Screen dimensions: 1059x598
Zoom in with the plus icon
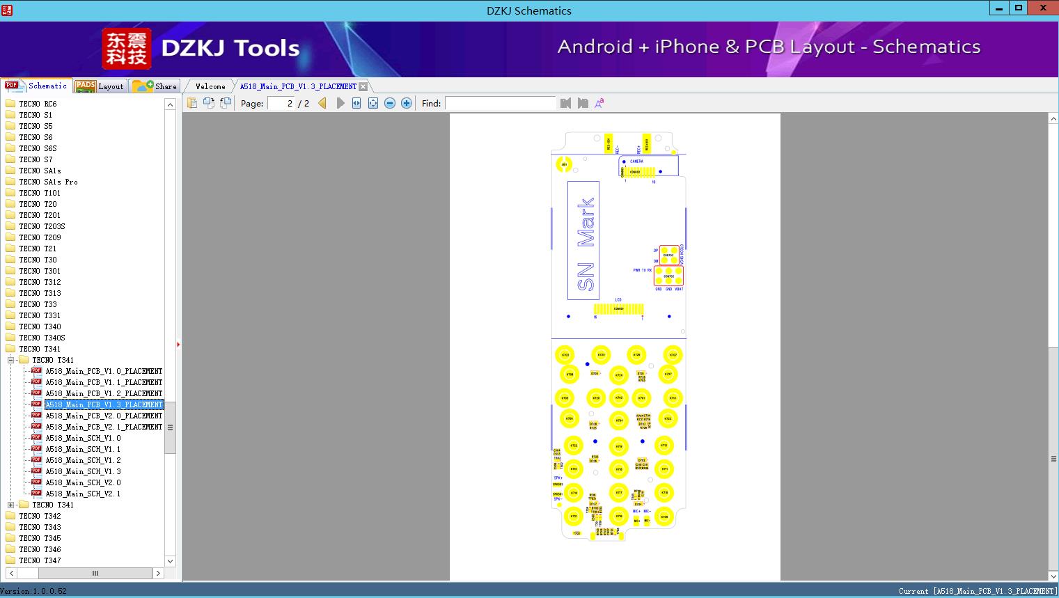point(407,103)
